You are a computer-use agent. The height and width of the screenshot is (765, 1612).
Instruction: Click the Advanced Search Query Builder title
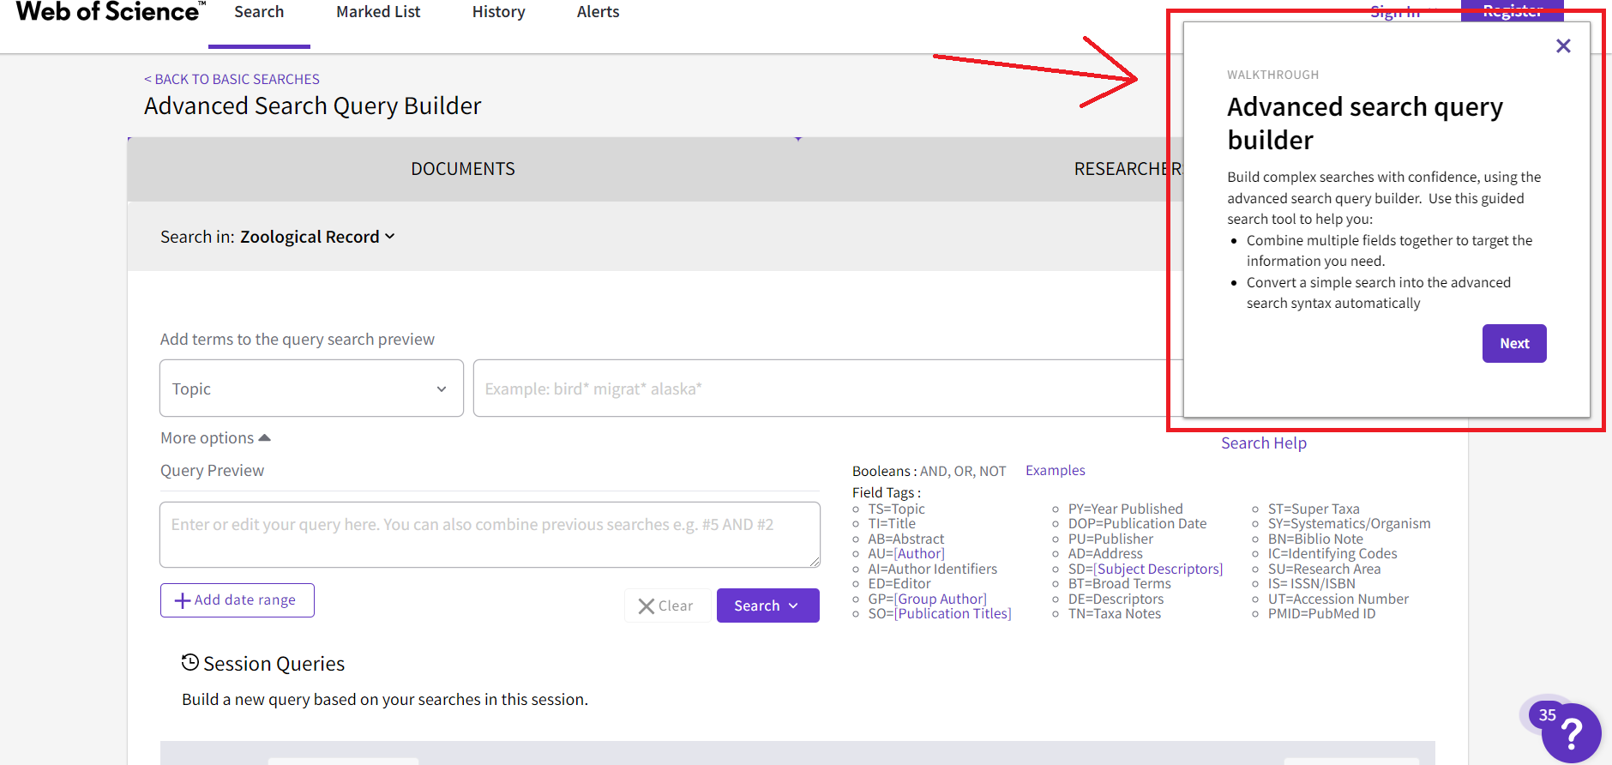pos(312,106)
